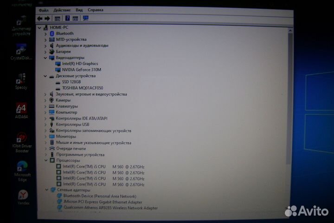Click the Back arrow toolbar button
This screenshot has height=223, width=334.
[x=39, y=19]
